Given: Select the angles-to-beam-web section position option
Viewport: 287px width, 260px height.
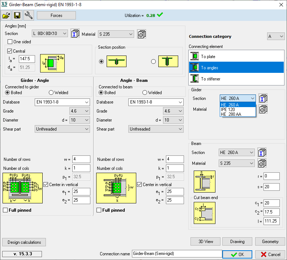Looking at the screenshot, I should tap(153, 62).
